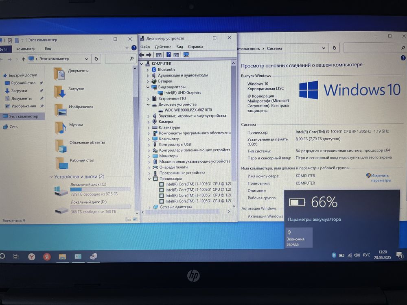Expand Контроллеры USB category
The image size is (407, 305).
149,145
